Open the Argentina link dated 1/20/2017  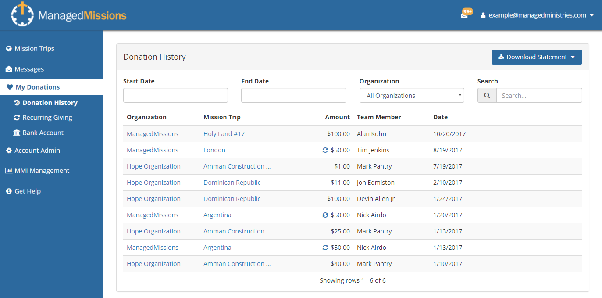(x=217, y=215)
